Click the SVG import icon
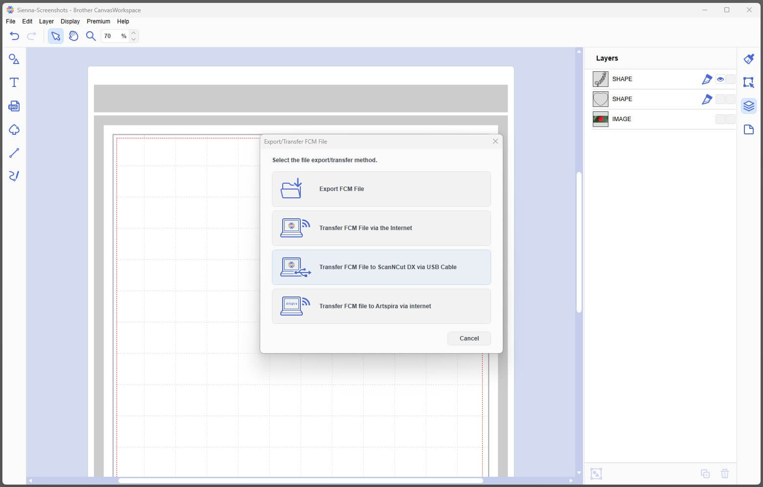The height and width of the screenshot is (487, 763). (x=14, y=106)
